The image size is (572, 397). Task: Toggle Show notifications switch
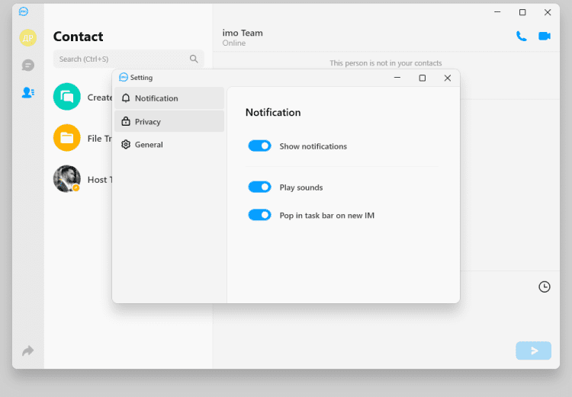click(x=260, y=146)
